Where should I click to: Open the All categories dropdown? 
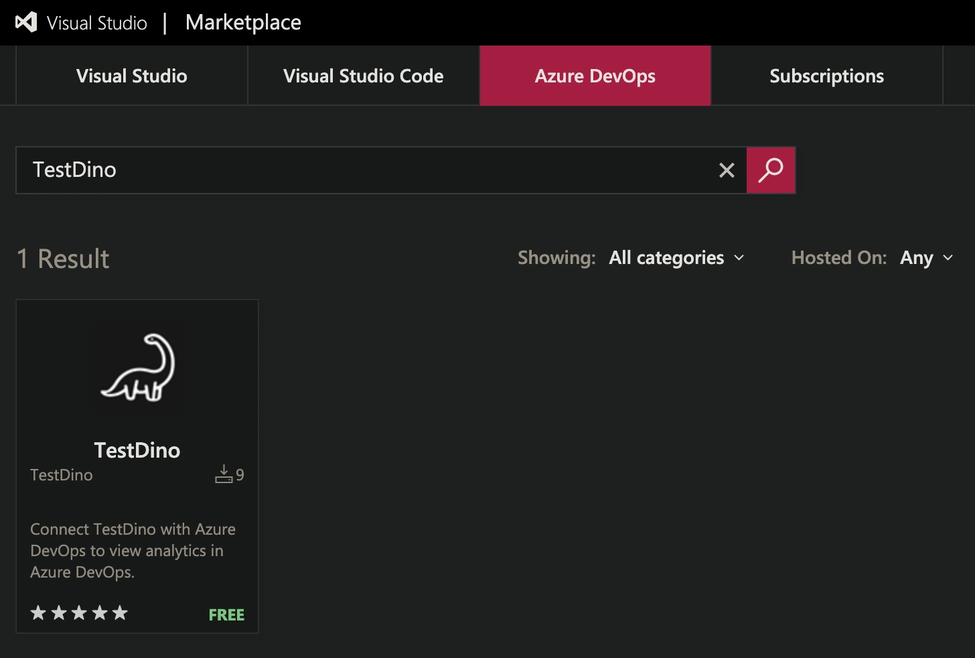click(666, 257)
